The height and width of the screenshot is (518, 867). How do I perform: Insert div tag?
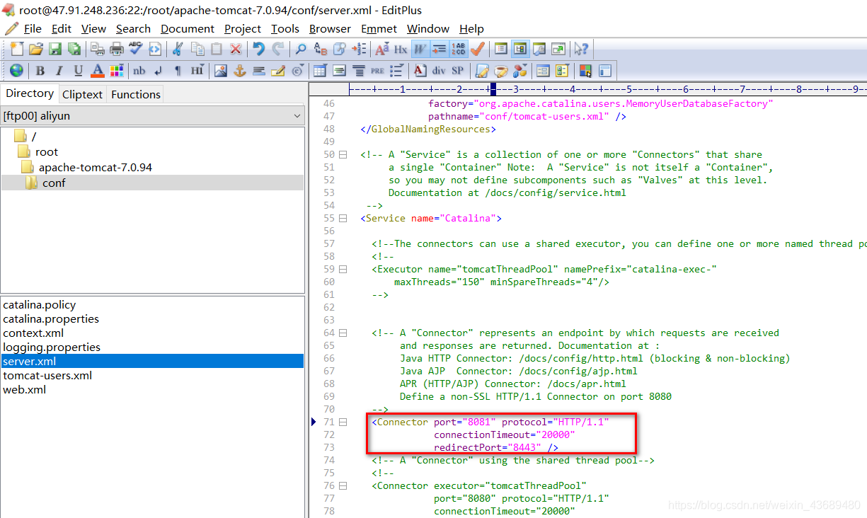(x=439, y=70)
